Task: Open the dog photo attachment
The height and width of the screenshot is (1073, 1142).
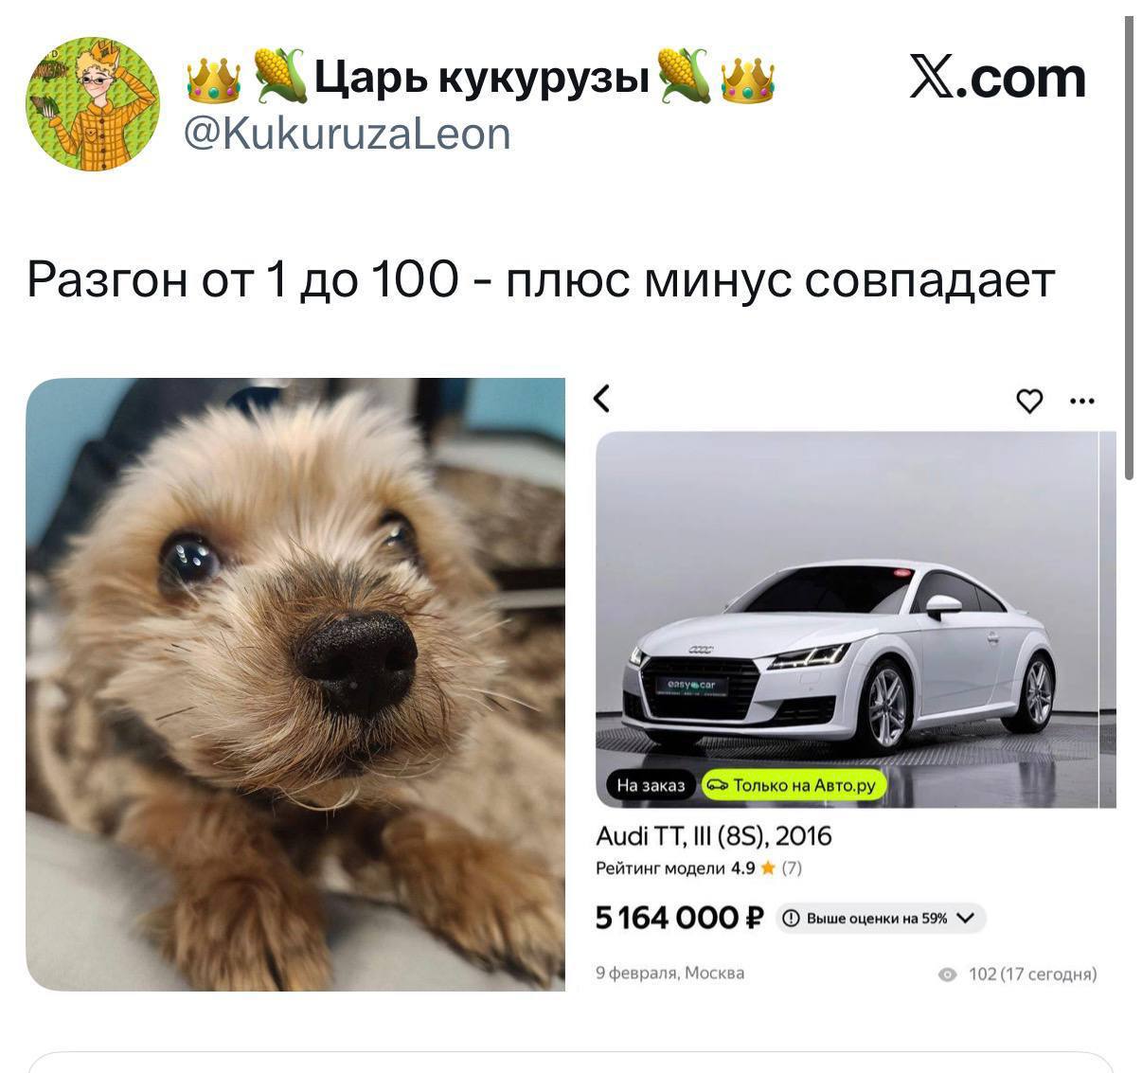Action: click(295, 684)
